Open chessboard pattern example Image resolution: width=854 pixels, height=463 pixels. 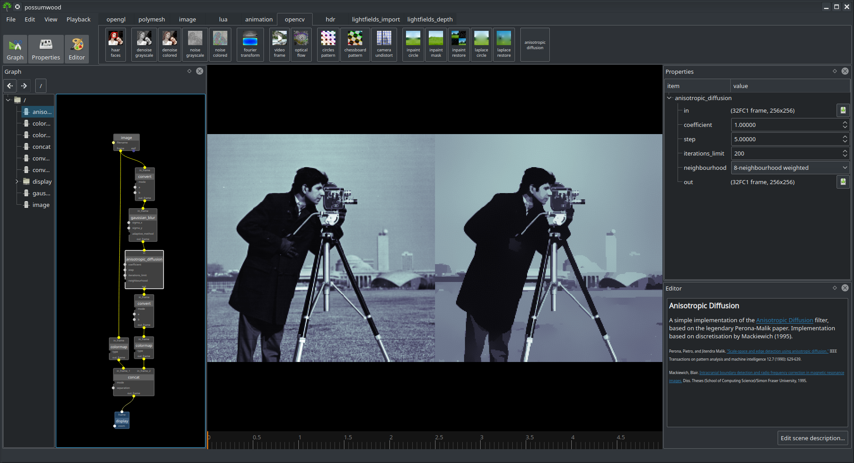(x=355, y=44)
